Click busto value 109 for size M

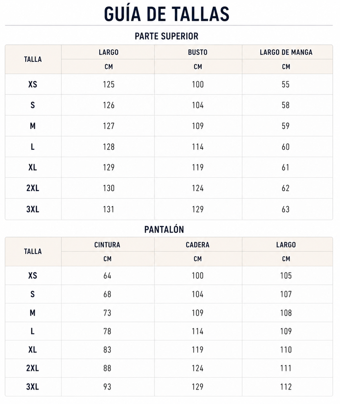[x=198, y=126]
